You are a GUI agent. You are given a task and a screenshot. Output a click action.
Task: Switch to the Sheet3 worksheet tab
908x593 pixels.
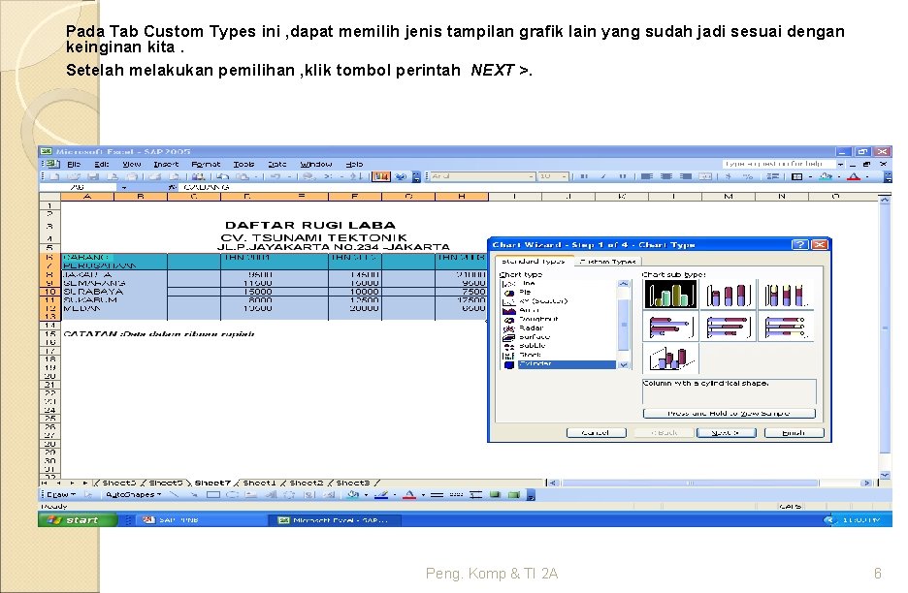353,483
